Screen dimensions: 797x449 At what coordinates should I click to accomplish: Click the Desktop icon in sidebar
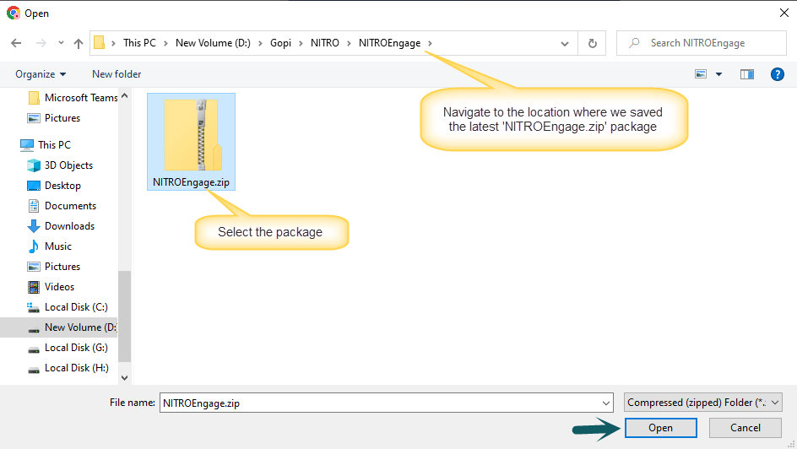tap(34, 186)
